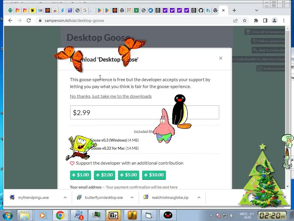The width and height of the screenshot is (294, 221).
Task: Click the digital clock gadget 02:20
Action: [273, 215]
